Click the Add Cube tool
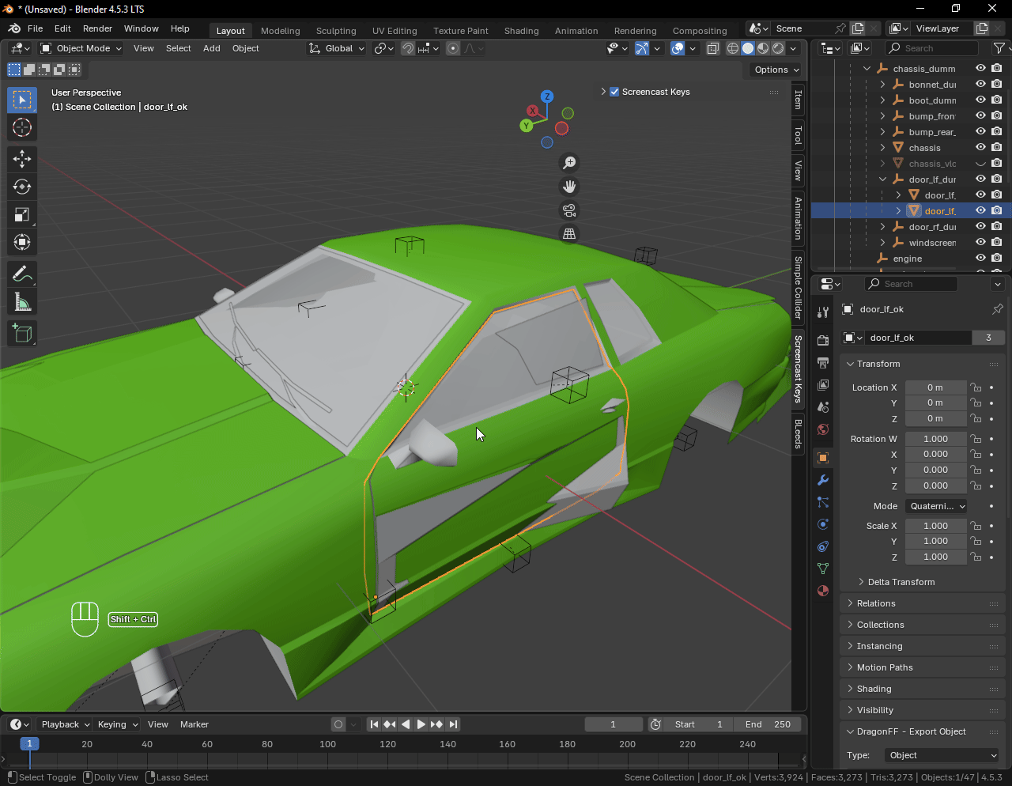The width and height of the screenshot is (1012, 786). pyautogui.click(x=22, y=333)
